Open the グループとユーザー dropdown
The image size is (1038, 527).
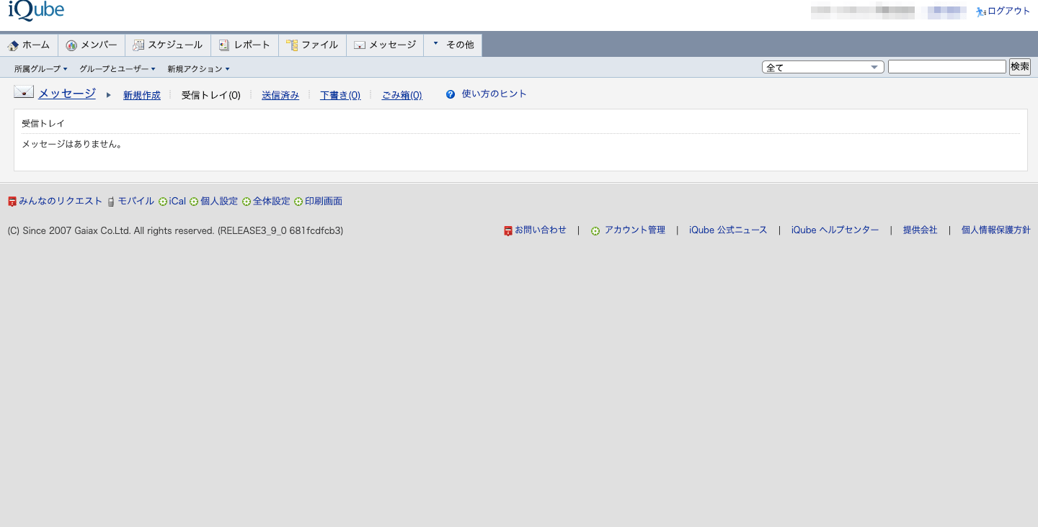pyautogui.click(x=117, y=69)
